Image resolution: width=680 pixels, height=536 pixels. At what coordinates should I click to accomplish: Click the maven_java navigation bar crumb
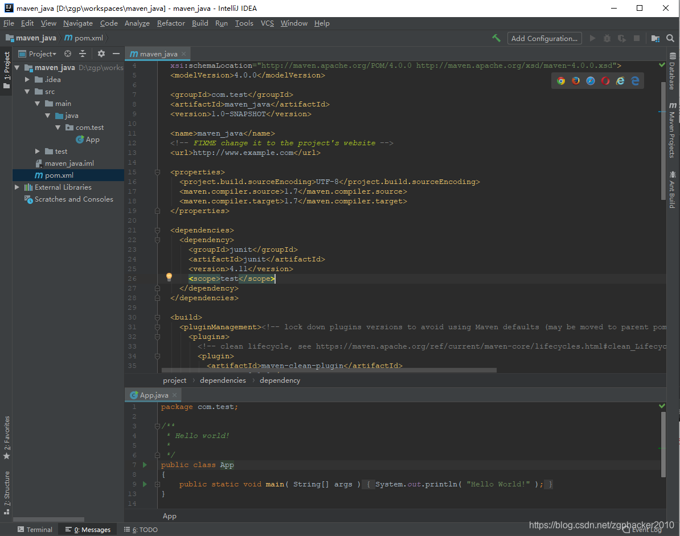tap(31, 38)
